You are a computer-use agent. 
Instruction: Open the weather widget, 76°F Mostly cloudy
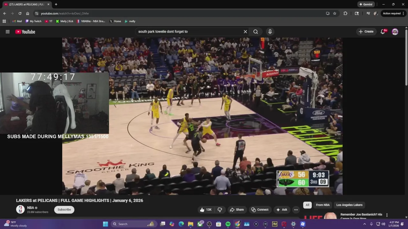pos(15,224)
